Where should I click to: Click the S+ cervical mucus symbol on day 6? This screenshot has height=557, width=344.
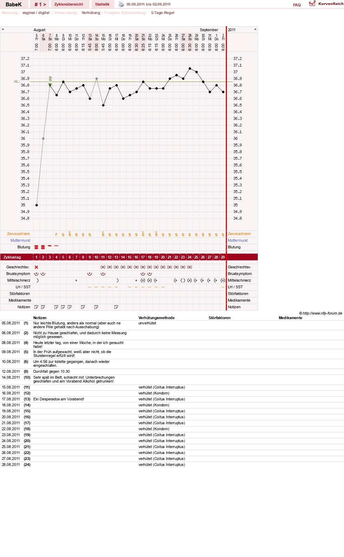point(69,234)
